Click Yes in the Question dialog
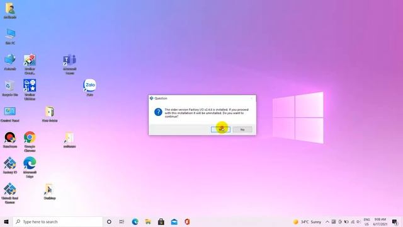Screen dimensions: 403x227 [x=220, y=129]
